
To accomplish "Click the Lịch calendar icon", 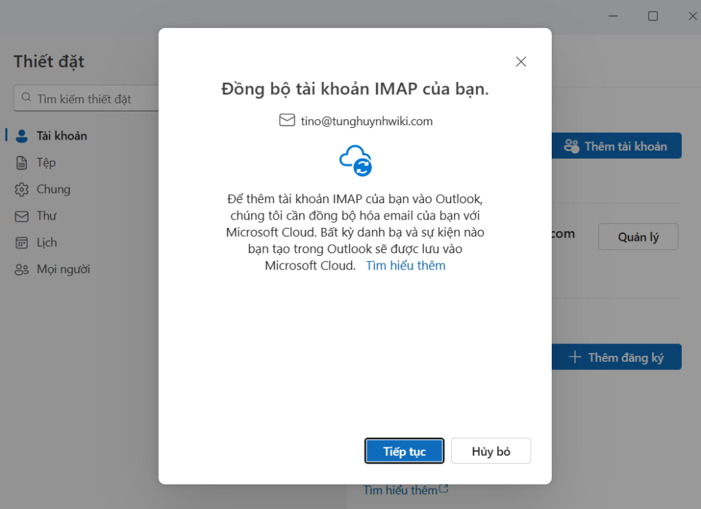I will [21, 243].
